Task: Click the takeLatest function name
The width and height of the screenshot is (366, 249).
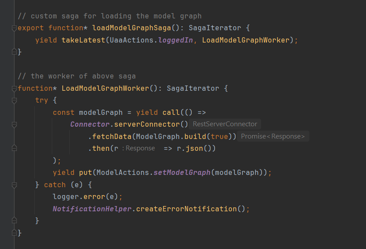Action: (x=83, y=40)
